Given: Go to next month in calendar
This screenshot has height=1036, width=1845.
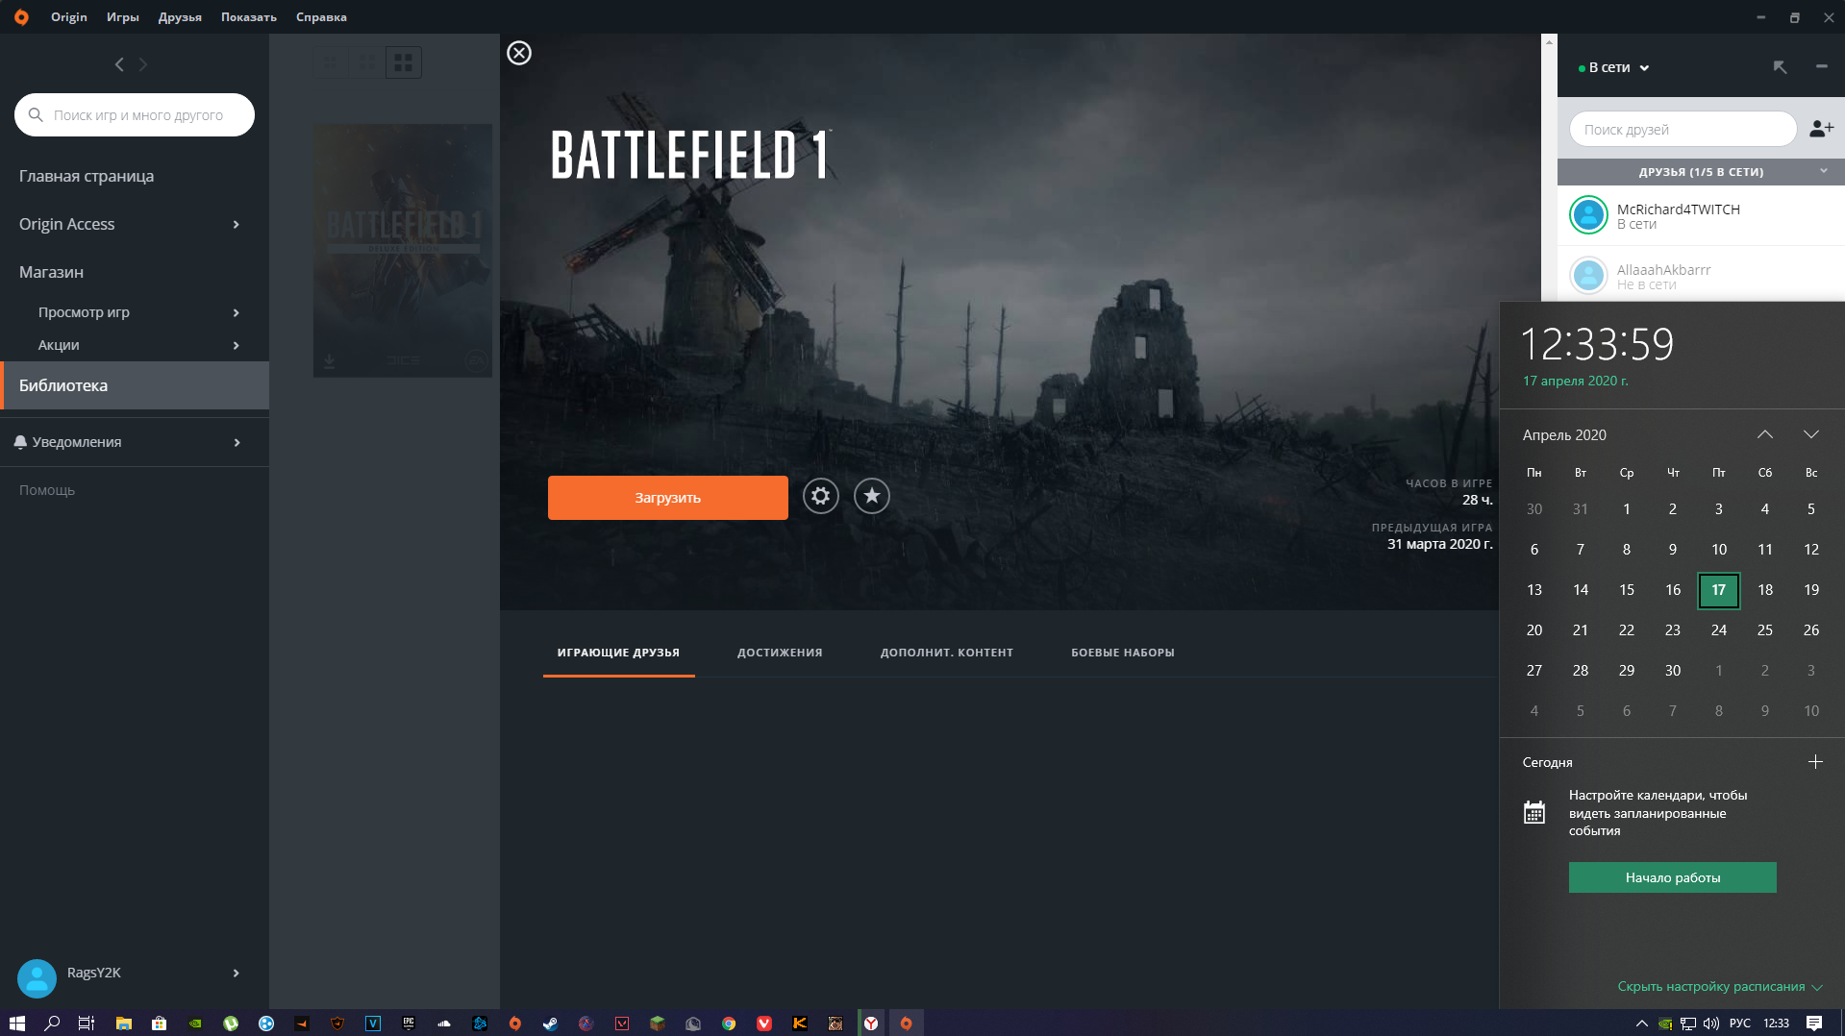Looking at the screenshot, I should coord(1811,434).
